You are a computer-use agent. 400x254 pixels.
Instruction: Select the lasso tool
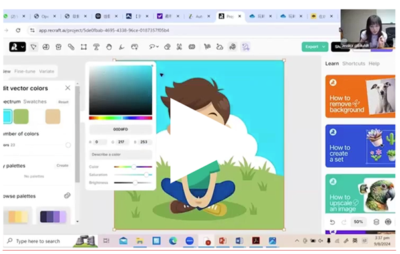(152, 47)
